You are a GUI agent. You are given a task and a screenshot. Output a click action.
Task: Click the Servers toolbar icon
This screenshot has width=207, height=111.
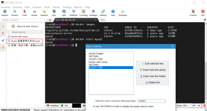tap(15, 13)
